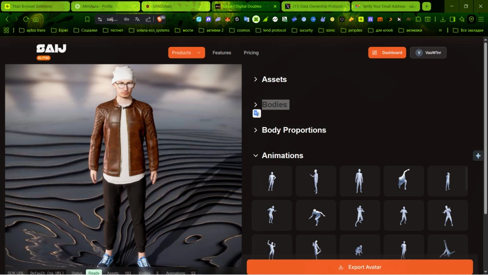Viewport: 488px width, 275px height.
Task: Go to the Pricing link
Action: coord(251,53)
